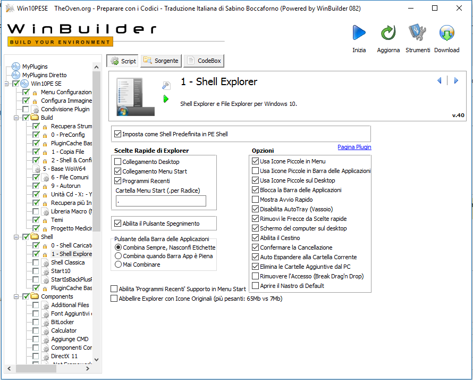The image size is (473, 380).
Task: Click the Build folder icon
Action: [35, 118]
